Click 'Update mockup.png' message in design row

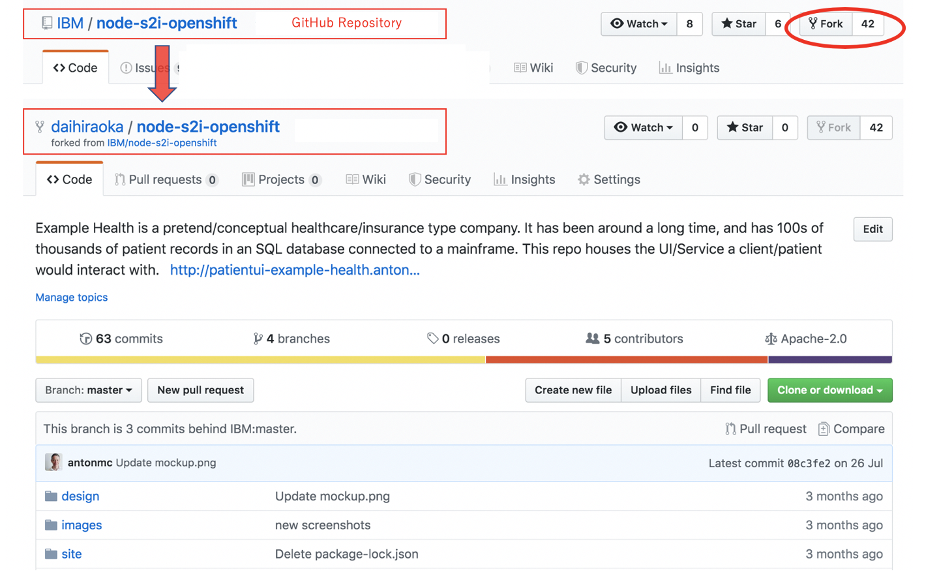click(333, 497)
